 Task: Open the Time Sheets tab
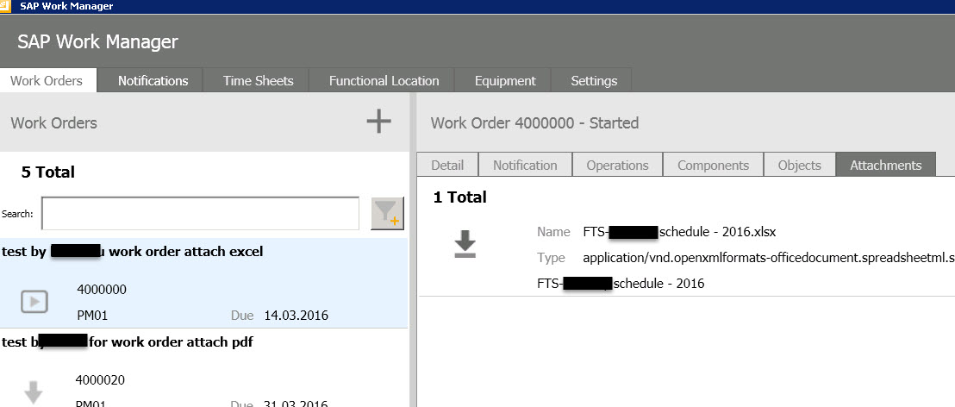point(259,80)
